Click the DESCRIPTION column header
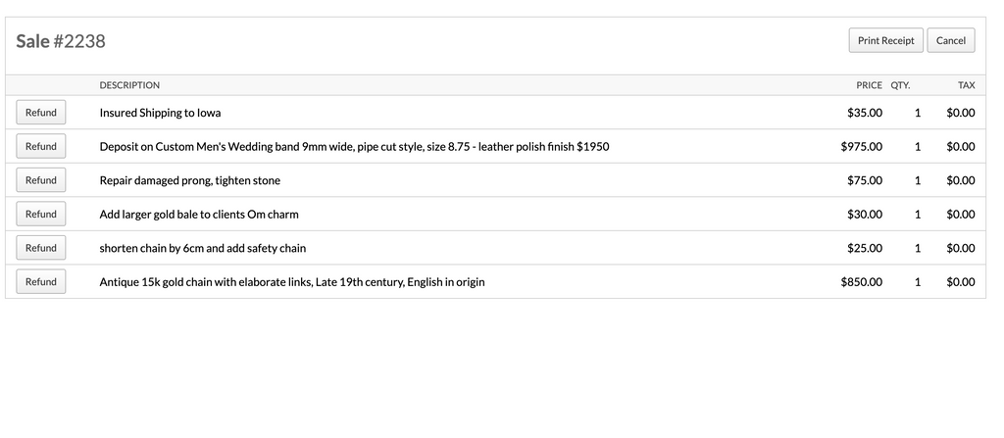Viewport: 1004px width, 438px height. click(x=129, y=85)
